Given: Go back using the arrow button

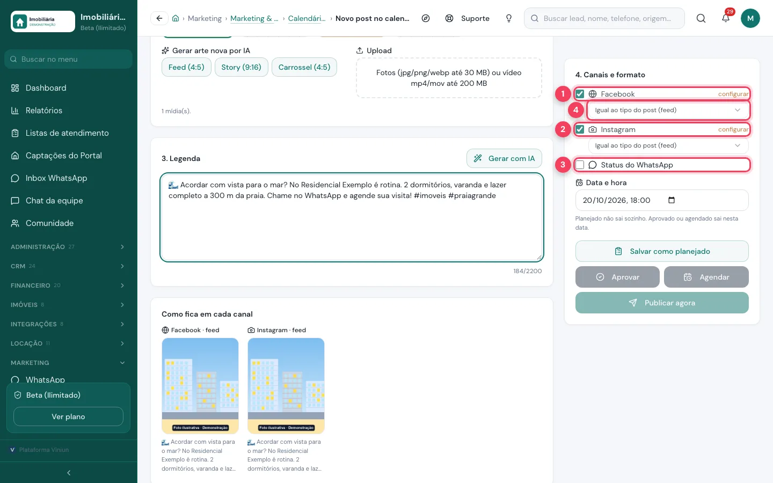Looking at the screenshot, I should [x=159, y=18].
